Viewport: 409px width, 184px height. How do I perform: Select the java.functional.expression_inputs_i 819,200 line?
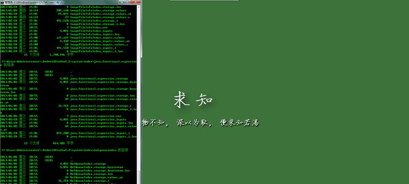[x=65, y=133]
